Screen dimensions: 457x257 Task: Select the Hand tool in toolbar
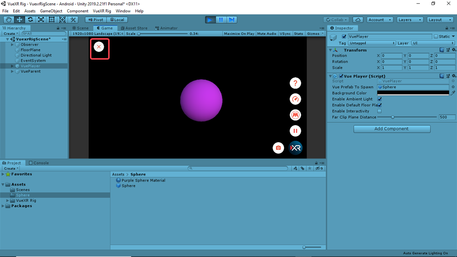pos(9,20)
